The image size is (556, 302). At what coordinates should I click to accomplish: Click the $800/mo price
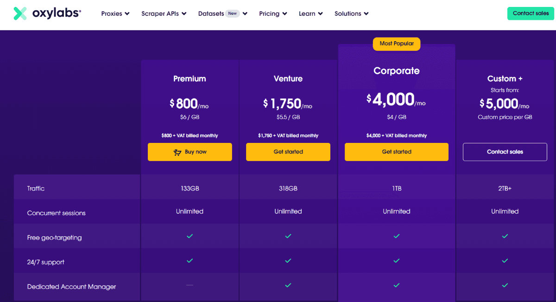coord(190,104)
